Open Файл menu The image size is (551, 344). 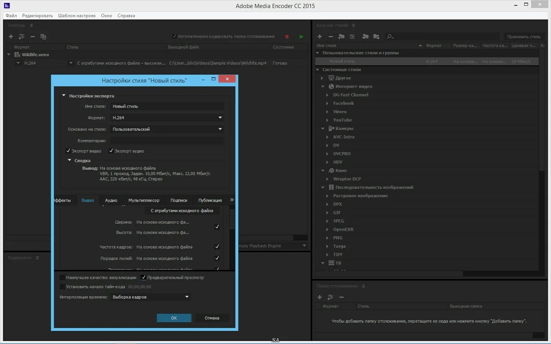coord(11,16)
